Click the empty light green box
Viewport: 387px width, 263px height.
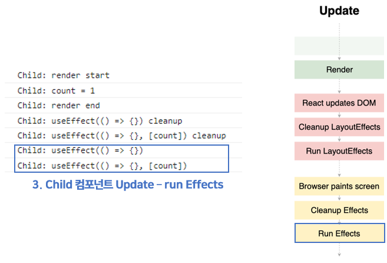click(339, 45)
